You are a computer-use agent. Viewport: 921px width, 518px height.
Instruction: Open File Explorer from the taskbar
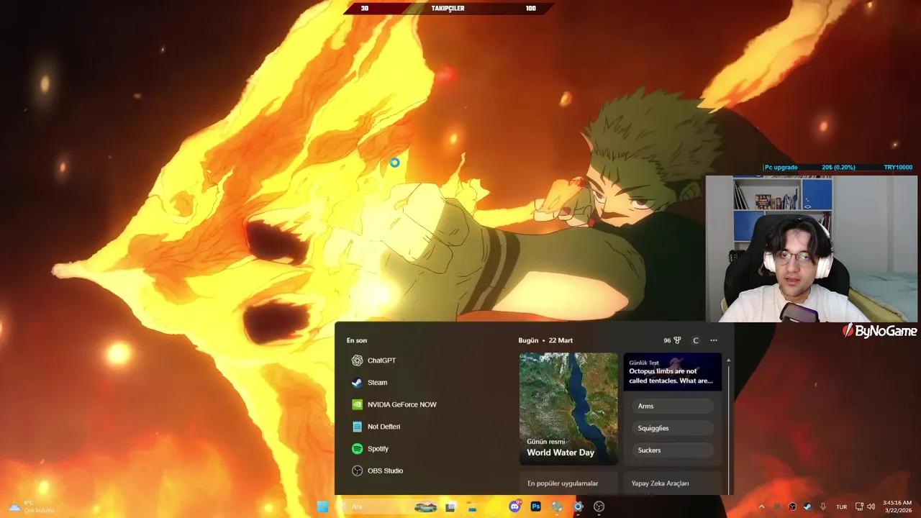coord(471,506)
